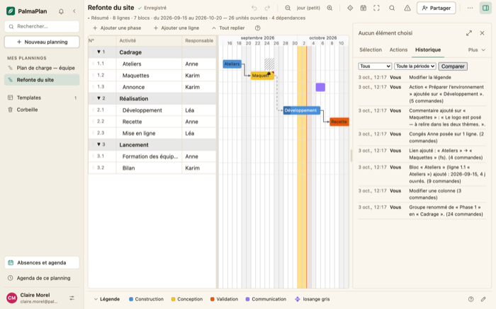This screenshot has height=309, width=496.
Task: Click Ajouter une phase
Action: (117, 28)
